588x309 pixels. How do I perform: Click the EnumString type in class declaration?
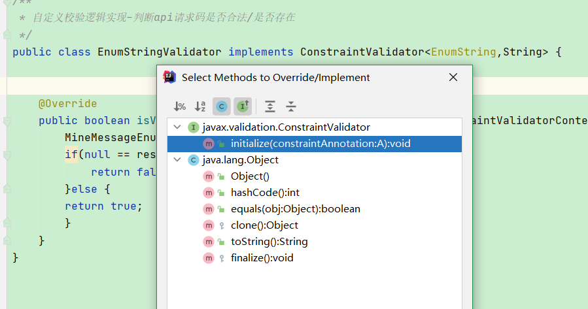point(464,52)
